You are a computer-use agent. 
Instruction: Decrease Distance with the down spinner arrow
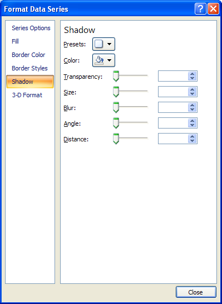193,141
